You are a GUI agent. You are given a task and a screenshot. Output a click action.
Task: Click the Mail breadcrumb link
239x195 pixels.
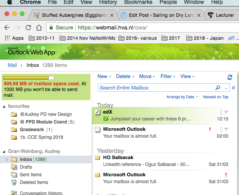[12, 65]
